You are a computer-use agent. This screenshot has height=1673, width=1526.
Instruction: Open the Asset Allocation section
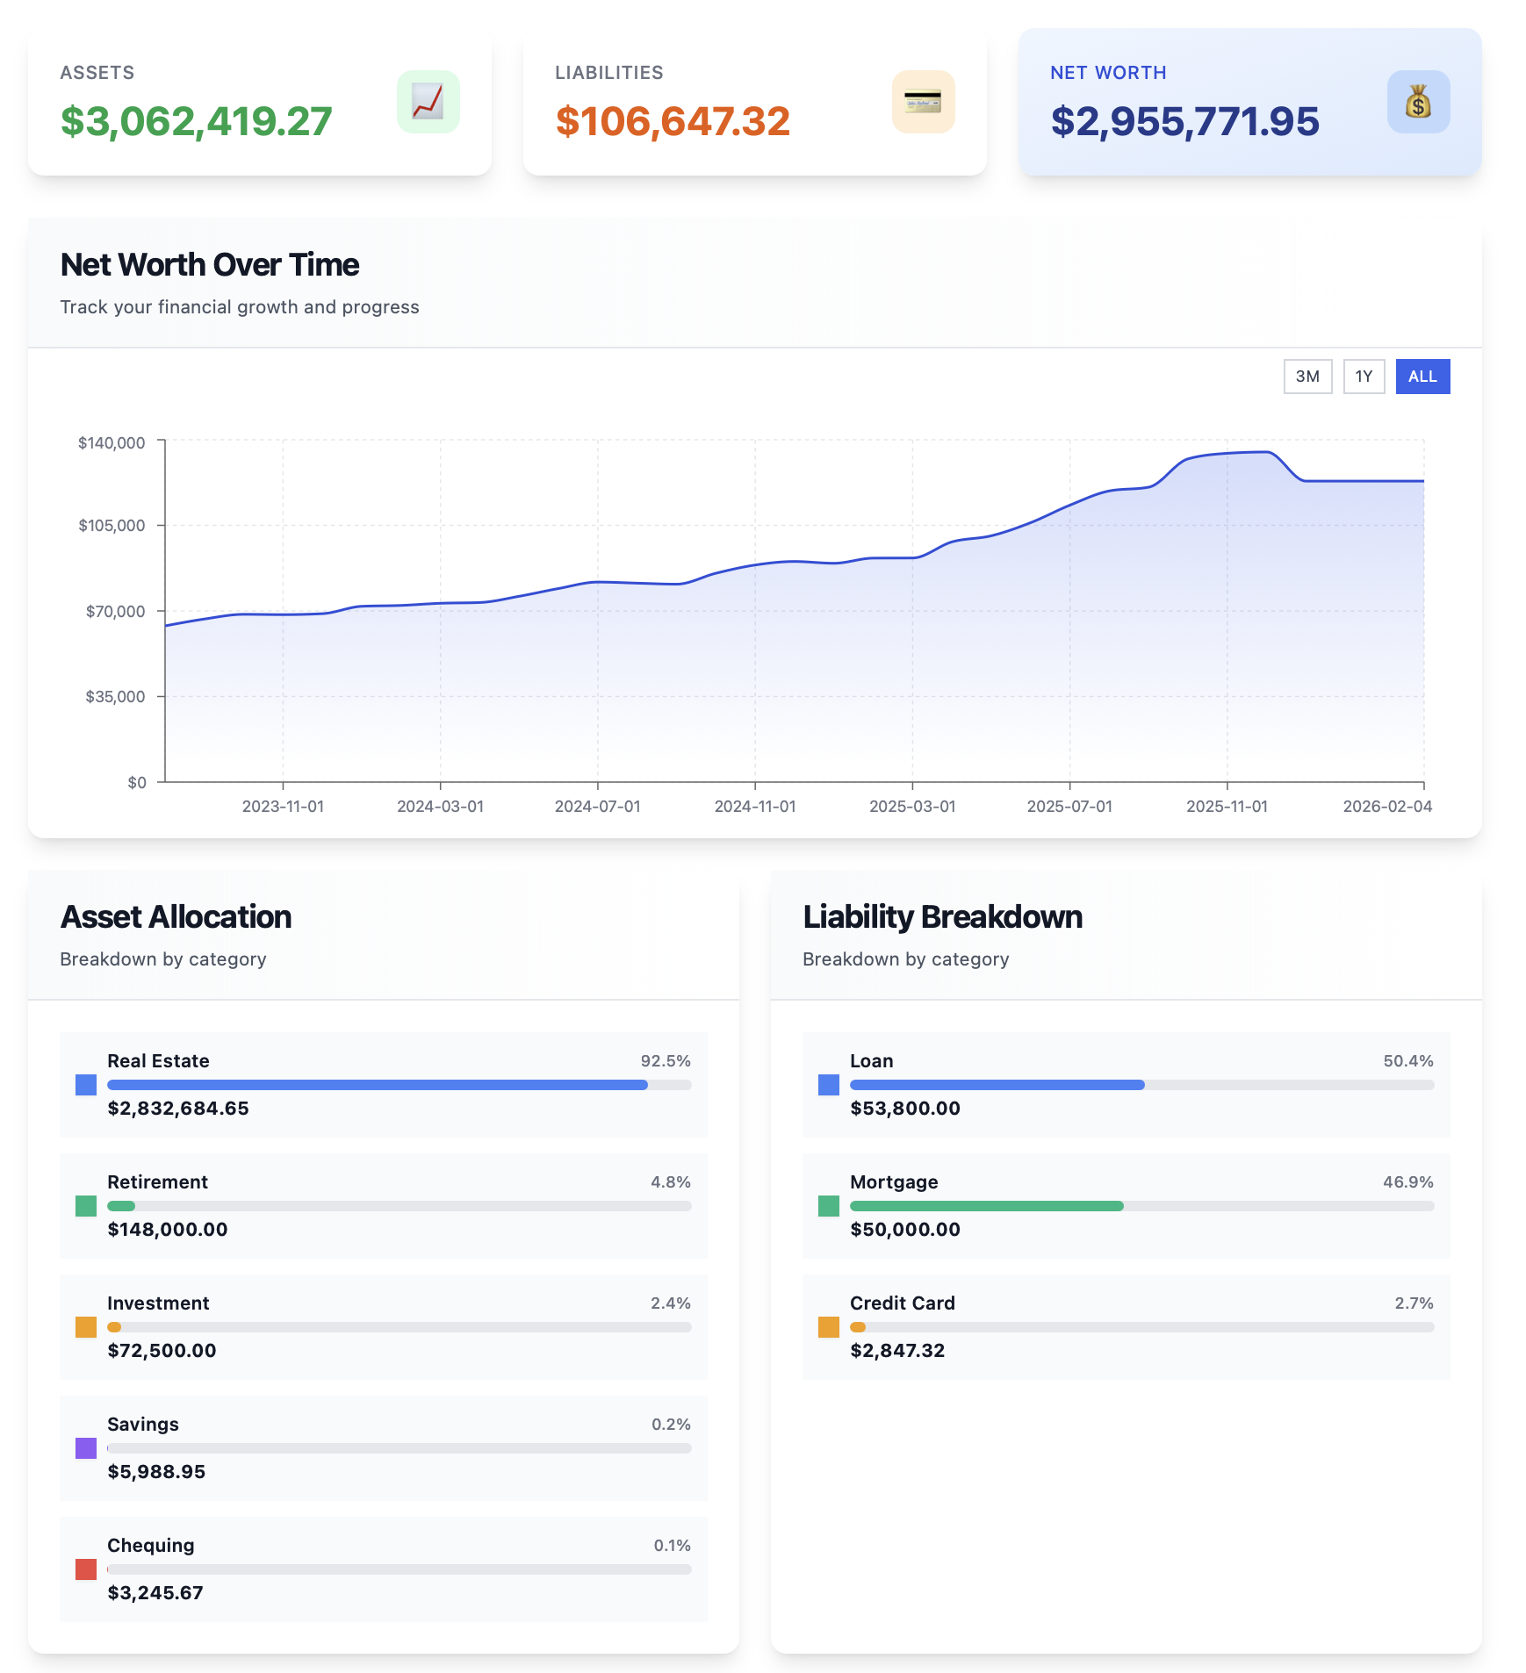(x=176, y=916)
